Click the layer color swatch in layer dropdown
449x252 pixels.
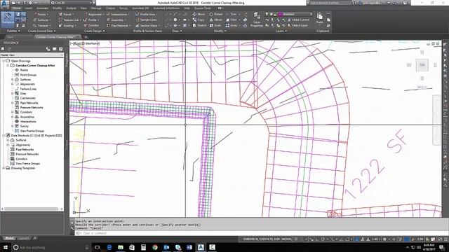tap(281, 14)
